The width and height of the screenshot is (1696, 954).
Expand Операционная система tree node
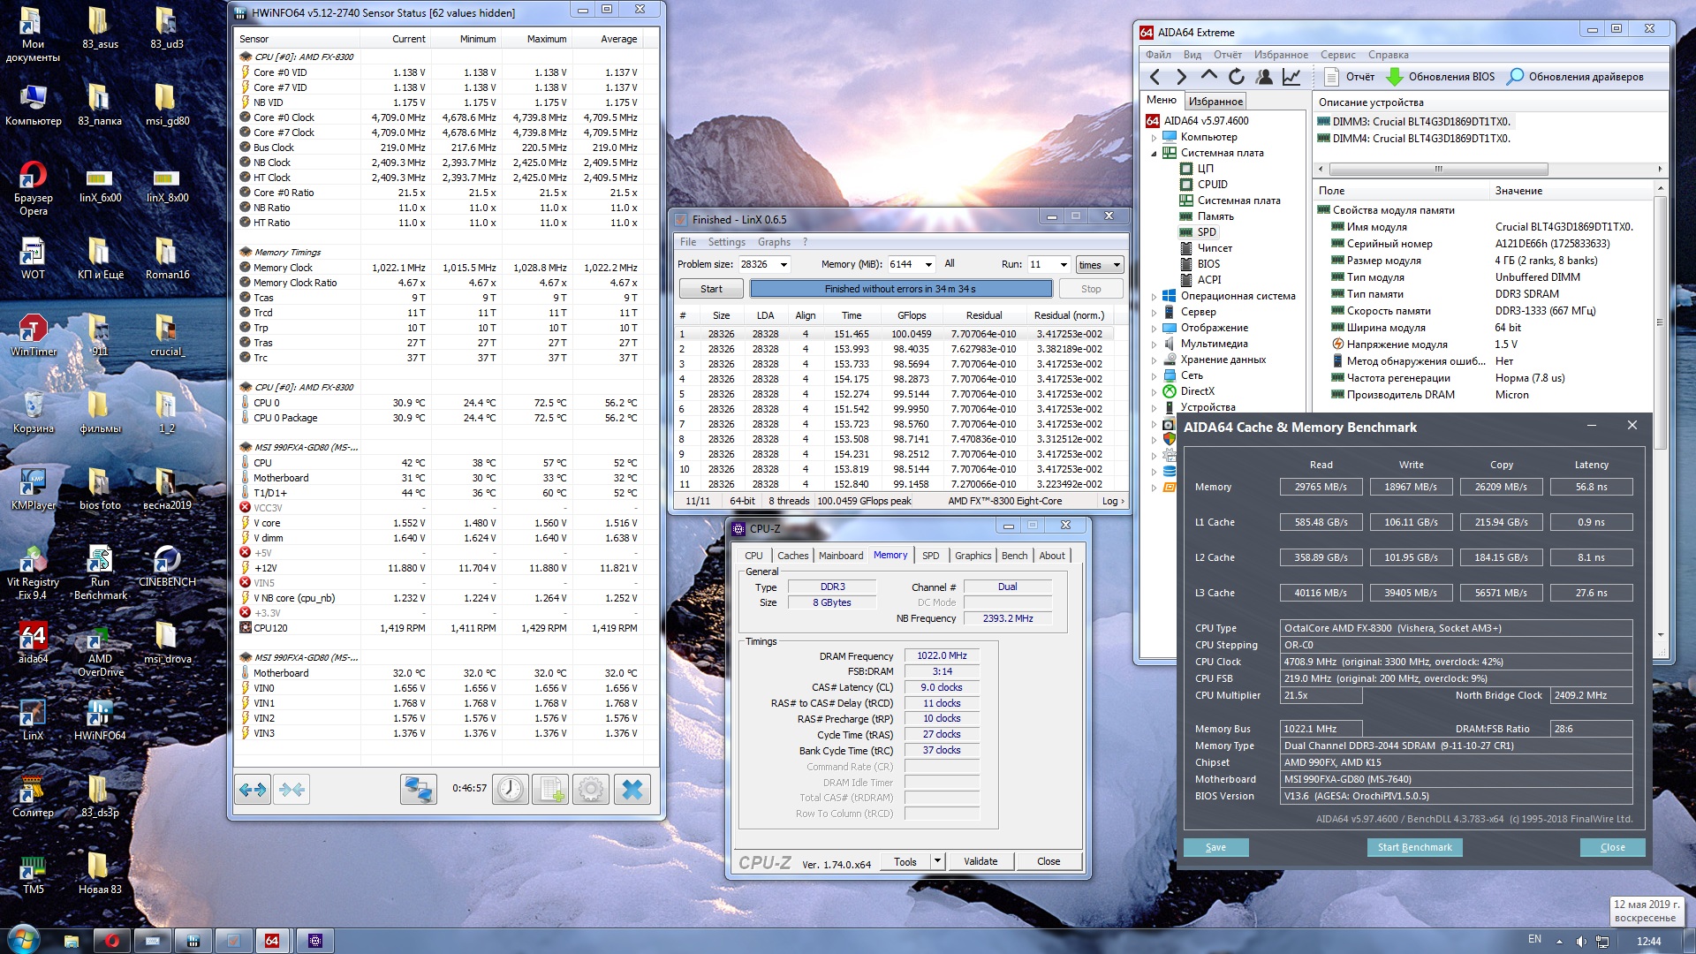coord(1154,297)
